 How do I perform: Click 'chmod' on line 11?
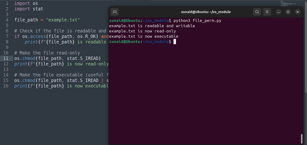click(29, 58)
